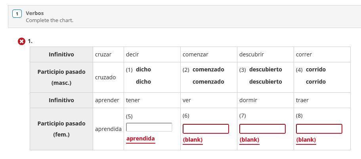Click the 'aprendida' example cell

pyautogui.click(x=108, y=129)
